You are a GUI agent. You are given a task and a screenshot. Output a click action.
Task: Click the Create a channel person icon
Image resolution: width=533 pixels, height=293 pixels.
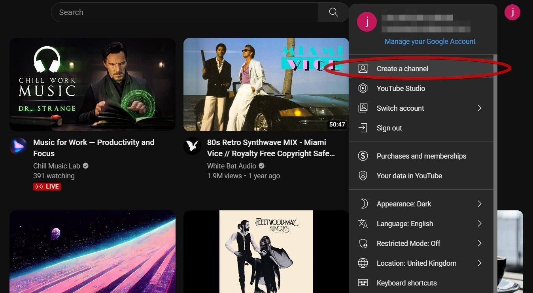(363, 69)
